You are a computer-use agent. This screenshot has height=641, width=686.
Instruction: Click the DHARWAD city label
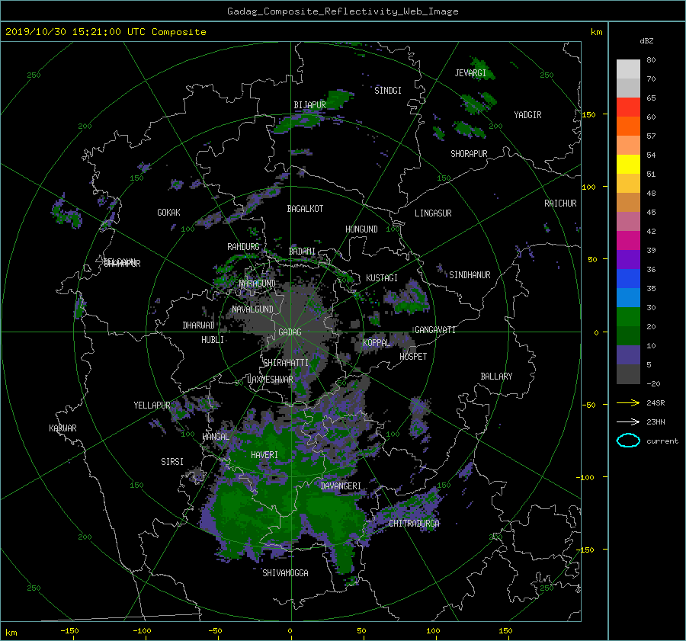(198, 325)
